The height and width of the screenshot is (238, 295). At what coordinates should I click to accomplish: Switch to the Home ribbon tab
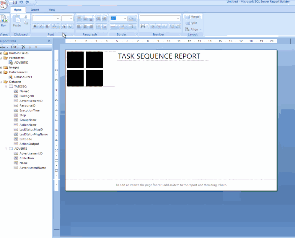click(17, 10)
